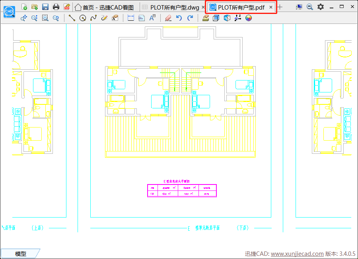Screen dimensions: 358x259
Task: Select the area measurement tool
Action: point(142,18)
